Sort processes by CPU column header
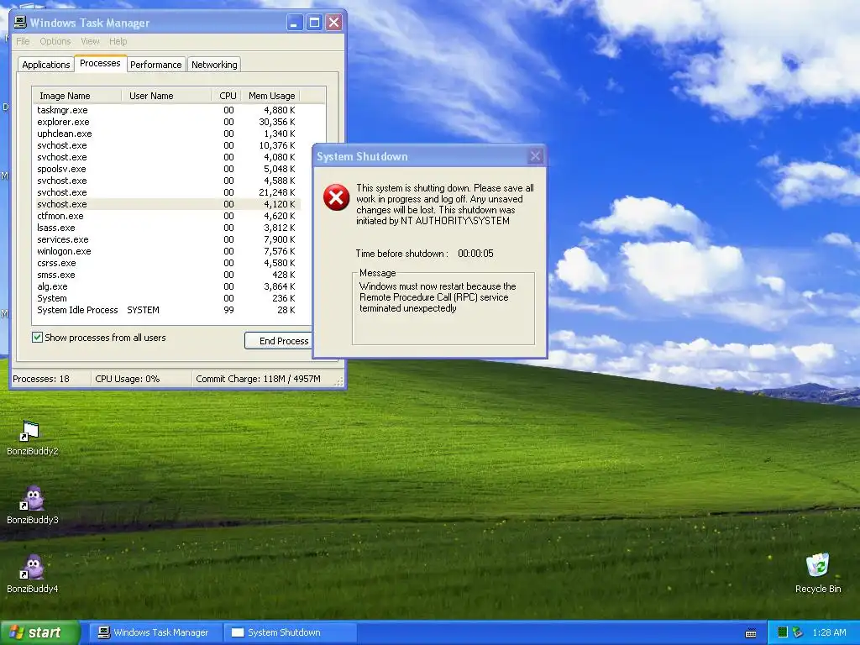Image resolution: width=860 pixels, height=645 pixels. click(227, 96)
